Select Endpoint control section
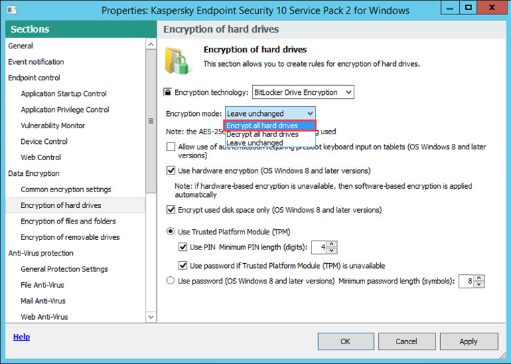Screen dimensions: 511x364 pos(75,78)
